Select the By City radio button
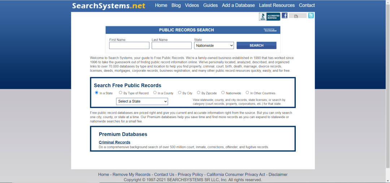Screen dimensions: 390x183 (x=179, y=93)
